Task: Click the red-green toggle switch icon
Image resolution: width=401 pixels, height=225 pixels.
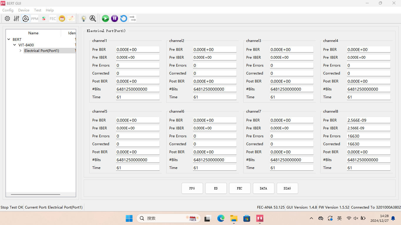Action: tap(44, 18)
